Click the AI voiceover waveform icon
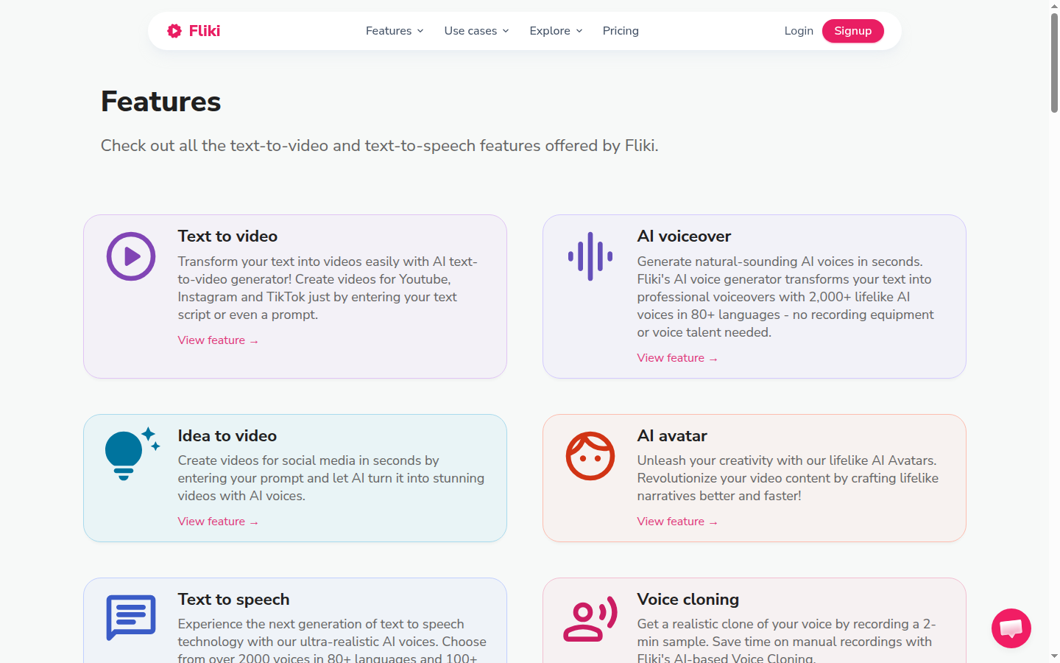This screenshot has height=663, width=1060. point(590,256)
